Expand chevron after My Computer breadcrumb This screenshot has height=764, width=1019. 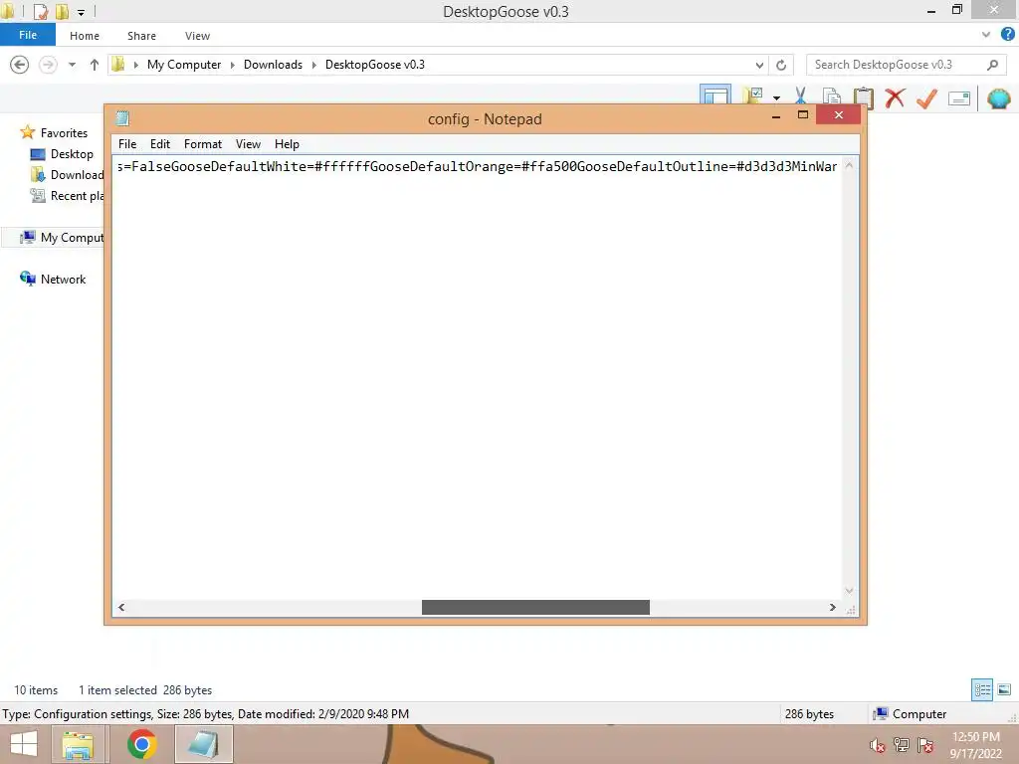coord(233,65)
